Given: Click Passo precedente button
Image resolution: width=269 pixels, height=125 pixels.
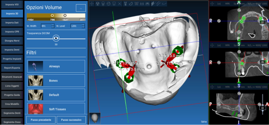Looking at the screenshot, I should (x=41, y=120).
